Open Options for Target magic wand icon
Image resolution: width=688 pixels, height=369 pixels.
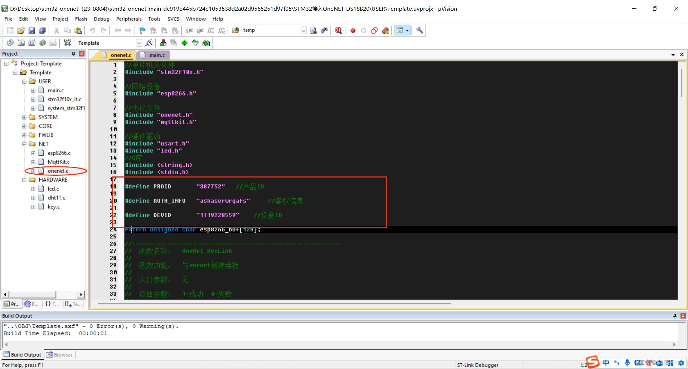coord(149,43)
